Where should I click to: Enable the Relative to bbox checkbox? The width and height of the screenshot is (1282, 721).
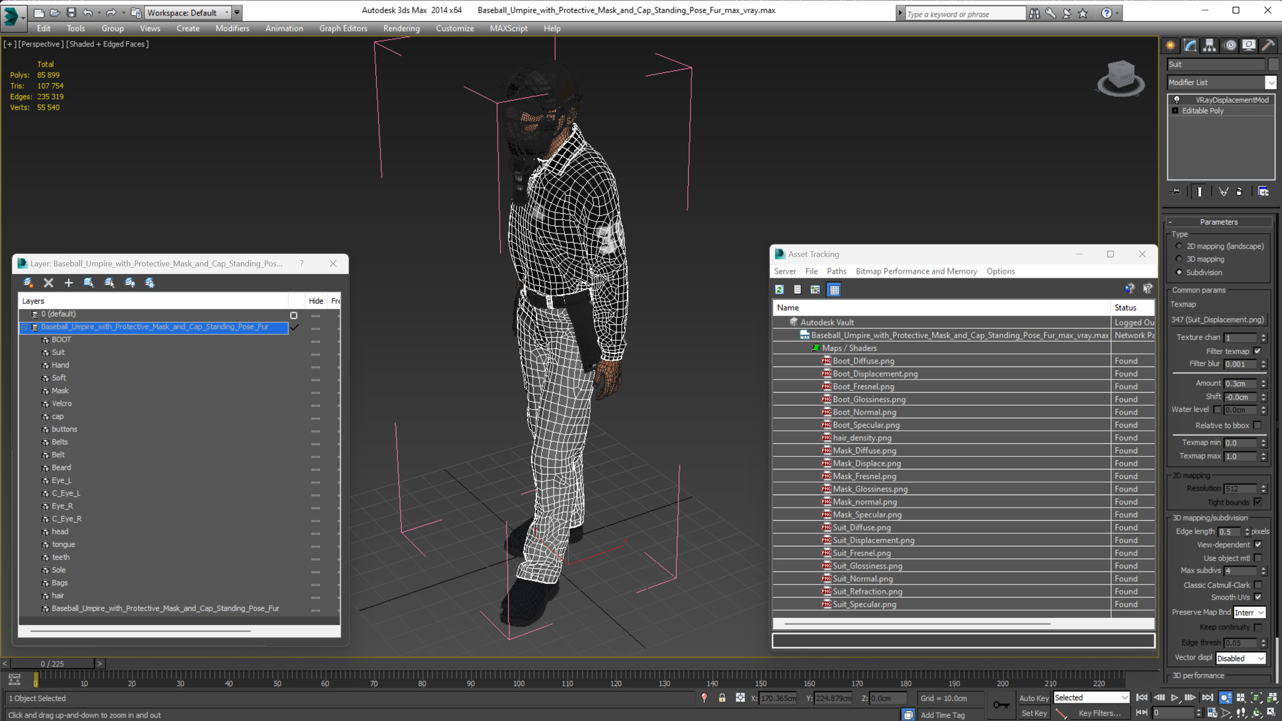tap(1258, 425)
